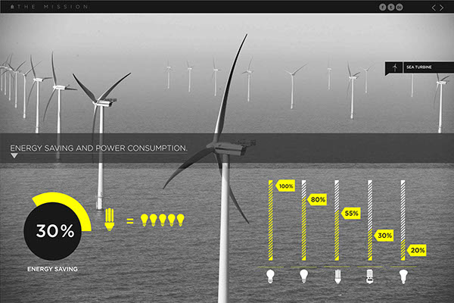Click the 30% yellow bar tag
This screenshot has width=454, height=303.
click(384, 236)
